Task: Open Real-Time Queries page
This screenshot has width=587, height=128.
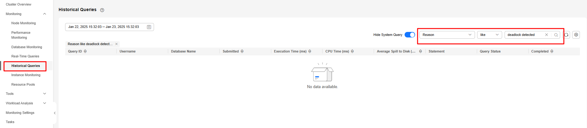Action: [x=25, y=56]
